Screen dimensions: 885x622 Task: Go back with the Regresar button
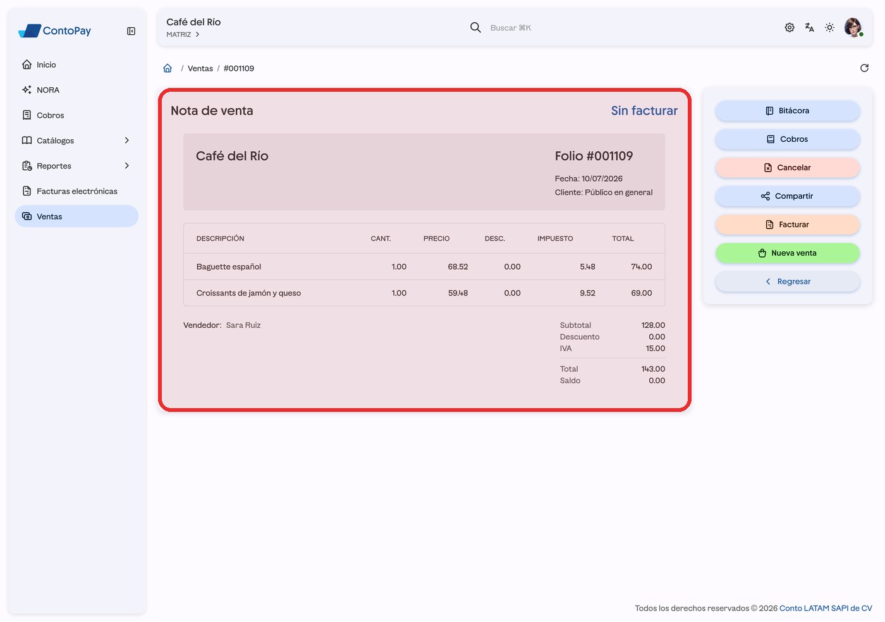pyautogui.click(x=788, y=282)
